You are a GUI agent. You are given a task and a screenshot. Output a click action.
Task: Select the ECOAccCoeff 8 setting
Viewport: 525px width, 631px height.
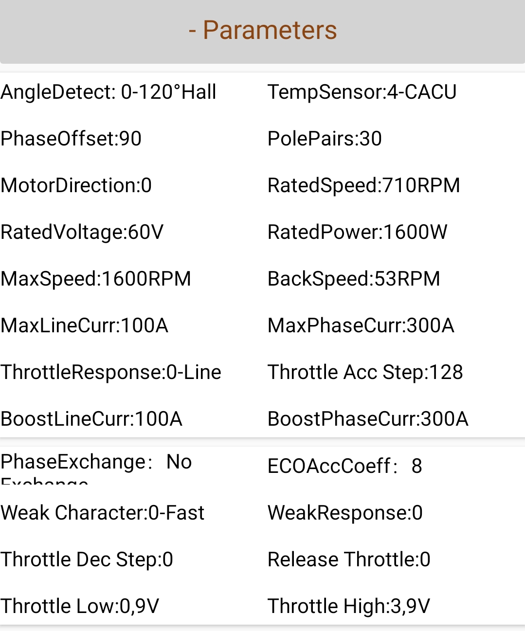pos(344,466)
